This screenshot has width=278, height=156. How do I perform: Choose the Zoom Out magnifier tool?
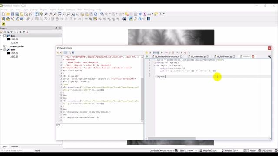[x=50, y=14]
